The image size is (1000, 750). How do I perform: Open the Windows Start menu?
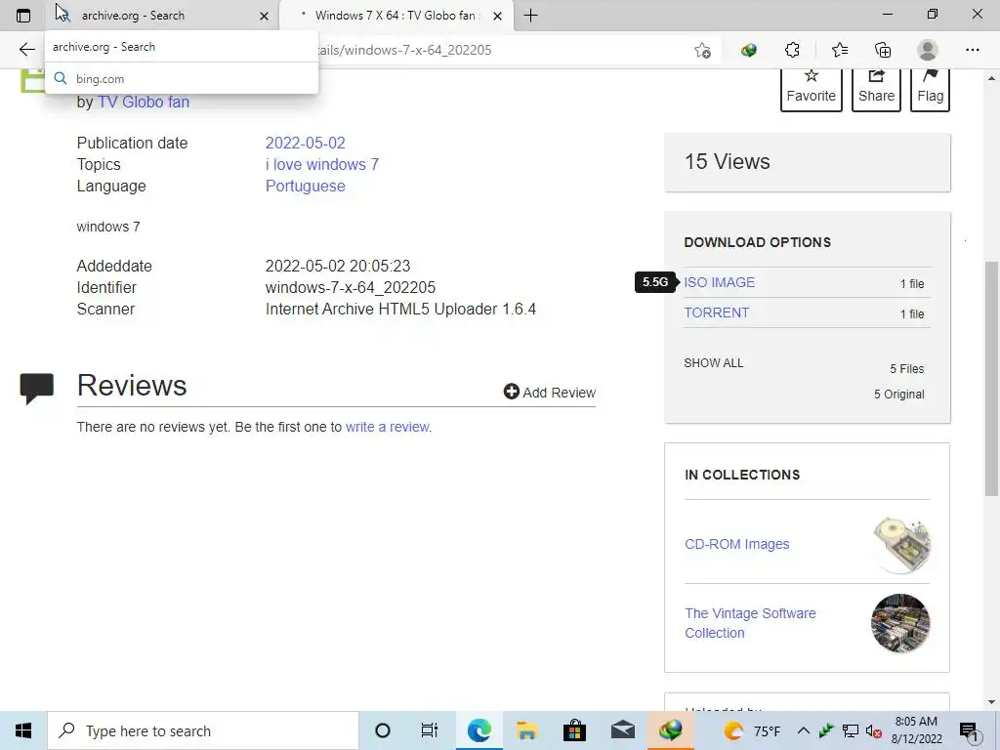(23, 730)
